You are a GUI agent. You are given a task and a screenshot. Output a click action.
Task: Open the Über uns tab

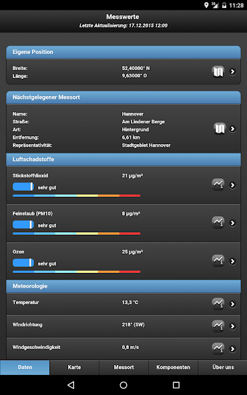(223, 367)
